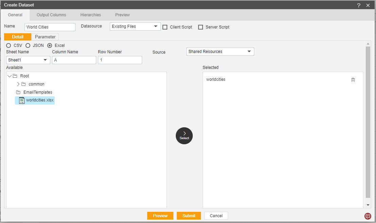This screenshot has width=376, height=223.
Task: Click the worldcities.xlsx Excel file icon
Action: pyautogui.click(x=21, y=100)
